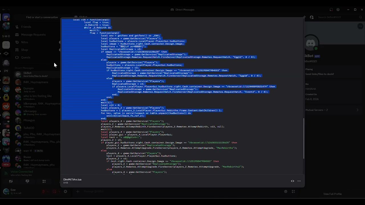Click the add attachment plus button
The height and width of the screenshot is (205, 365).
click(78, 192)
